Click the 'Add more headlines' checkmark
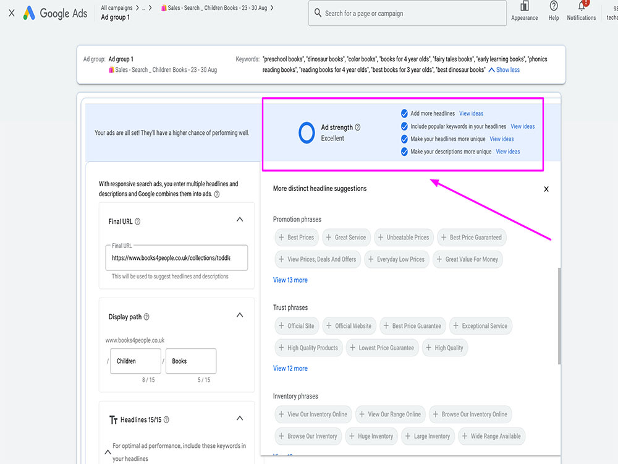 404,114
